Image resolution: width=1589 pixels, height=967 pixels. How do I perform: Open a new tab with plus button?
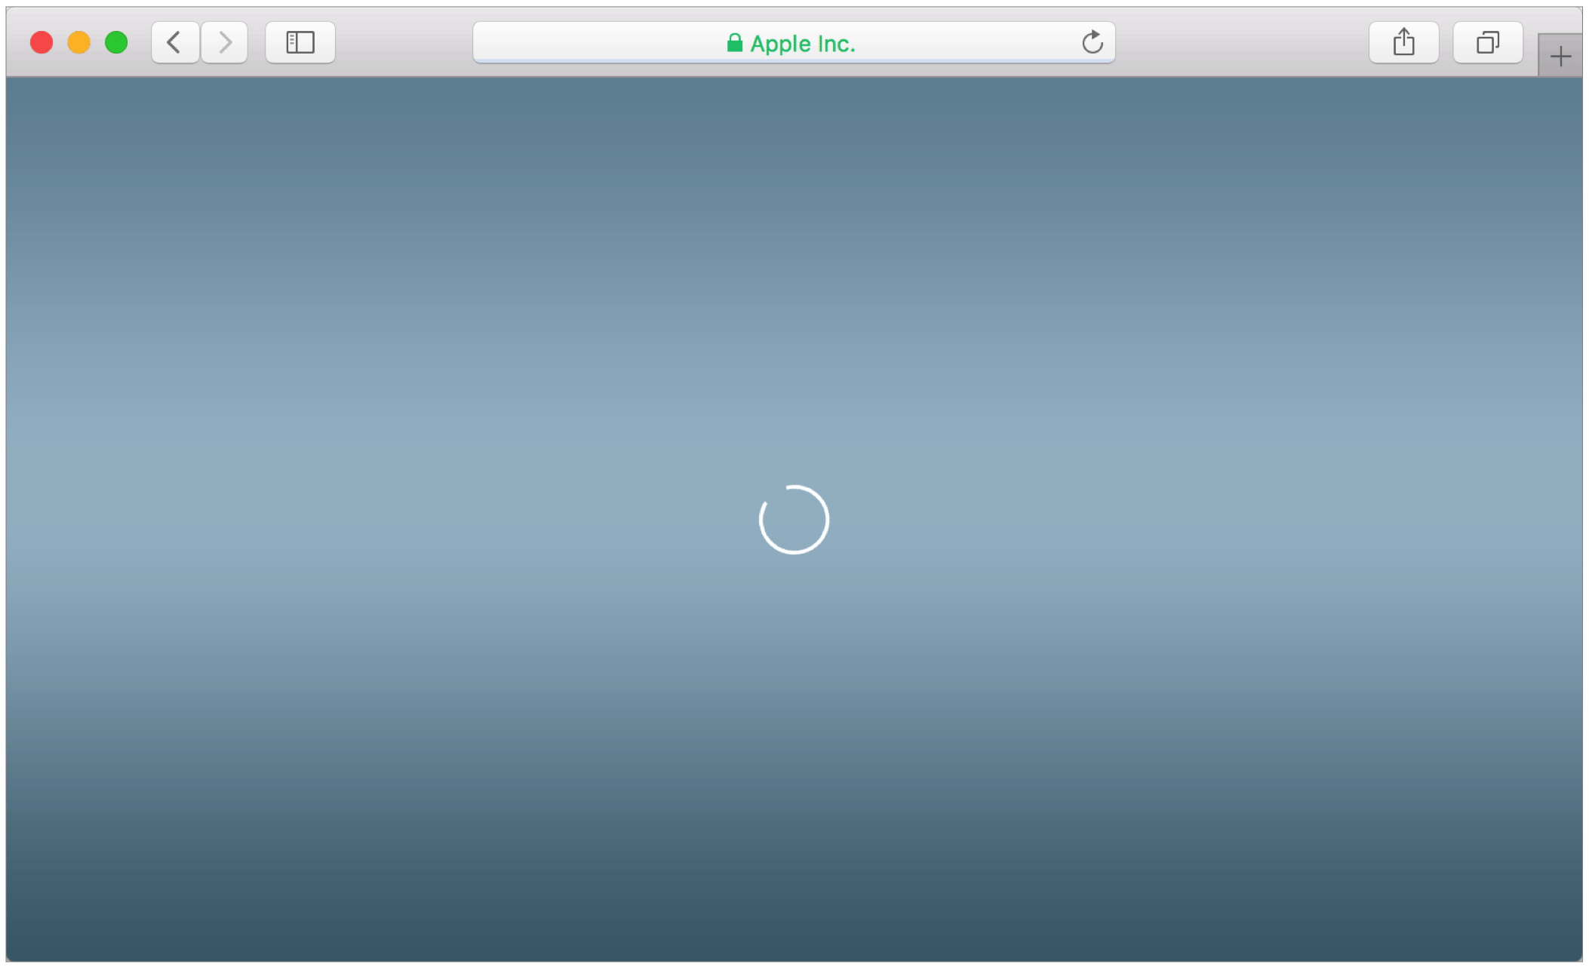coord(1560,57)
